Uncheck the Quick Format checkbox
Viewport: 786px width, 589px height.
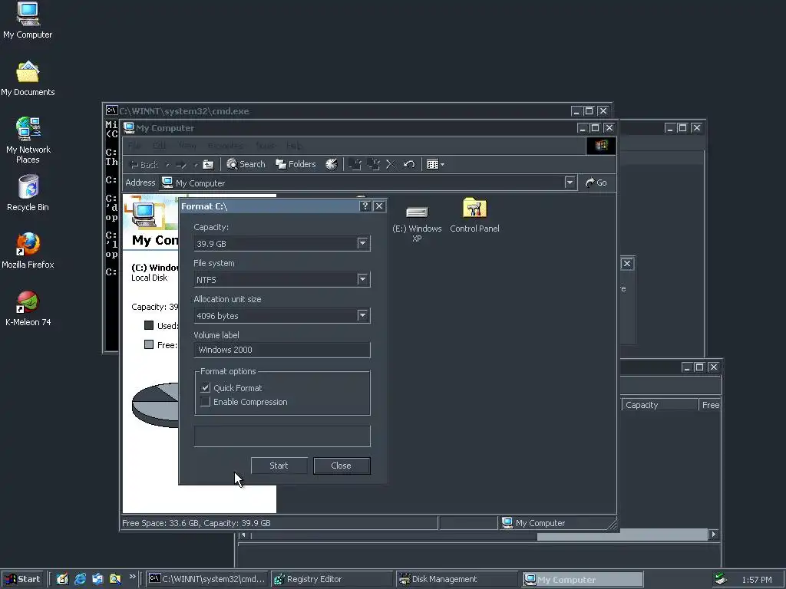205,387
